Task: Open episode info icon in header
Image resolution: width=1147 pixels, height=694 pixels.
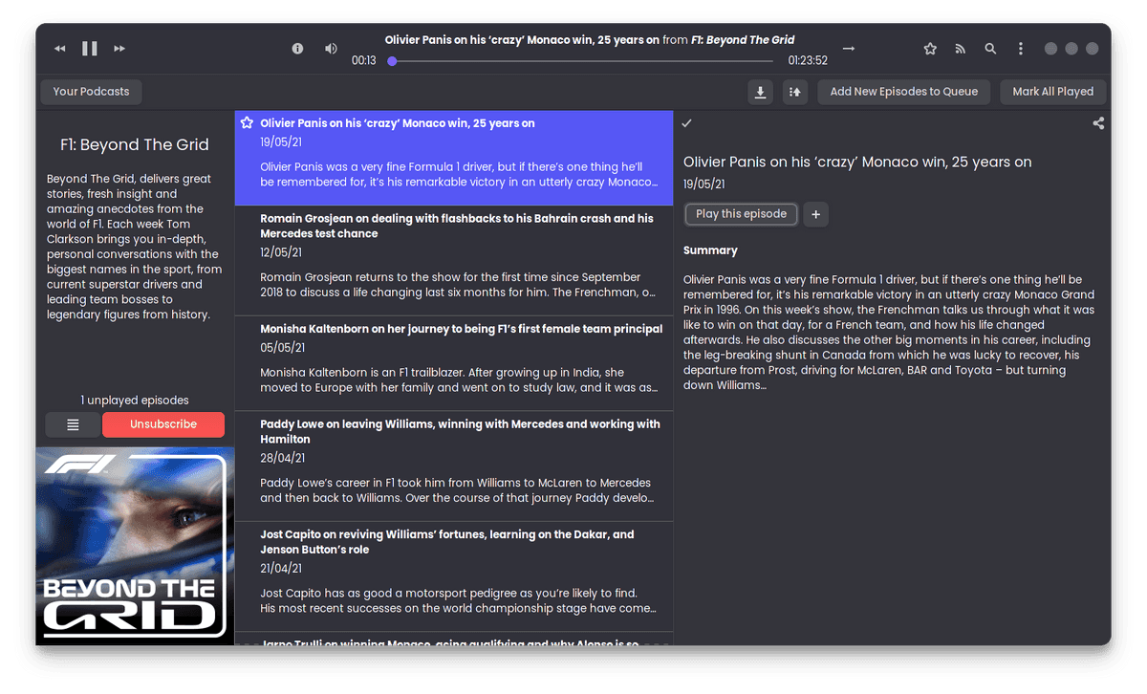Action: coord(297,48)
